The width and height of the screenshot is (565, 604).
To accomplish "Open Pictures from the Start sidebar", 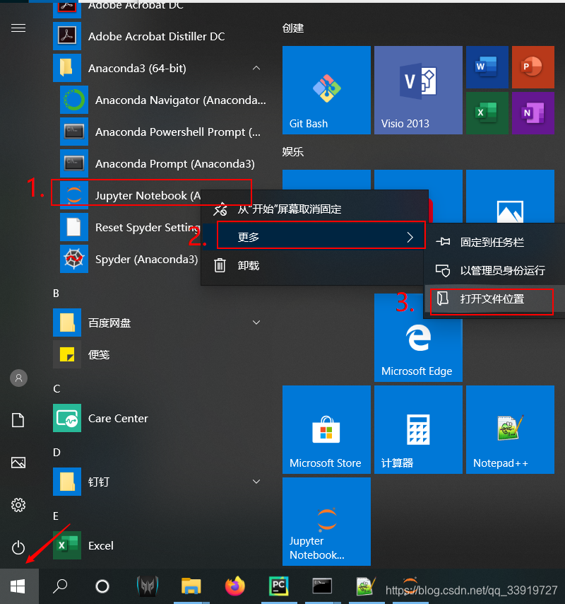I will point(18,463).
